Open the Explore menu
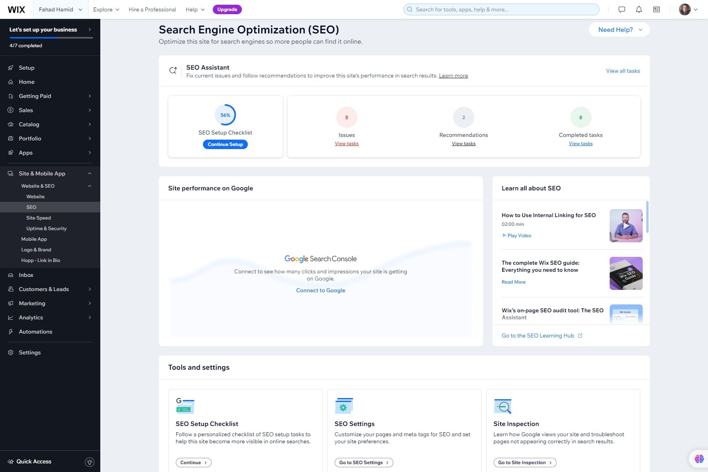The width and height of the screenshot is (708, 472). click(105, 9)
